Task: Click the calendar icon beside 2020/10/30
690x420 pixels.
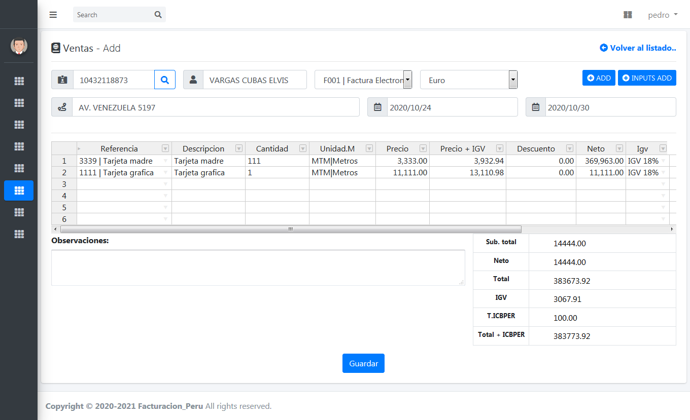Action: pyautogui.click(x=536, y=107)
